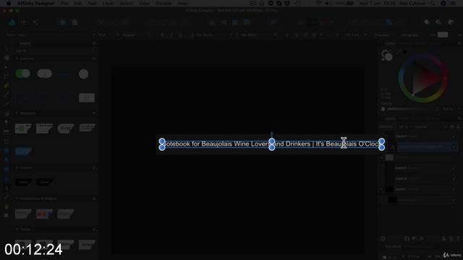Select the grey toggle switch asset
This screenshot has height=260, width=463.
(x=45, y=74)
